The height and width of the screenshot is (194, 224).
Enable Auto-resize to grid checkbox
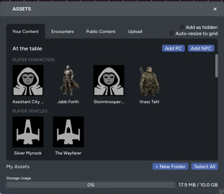171,33
